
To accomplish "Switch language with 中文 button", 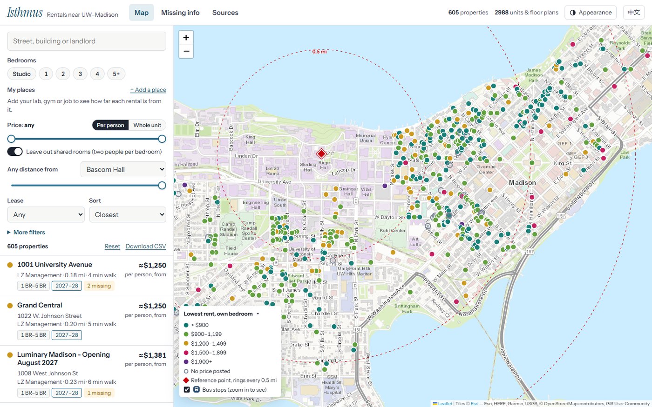I will coord(634,13).
